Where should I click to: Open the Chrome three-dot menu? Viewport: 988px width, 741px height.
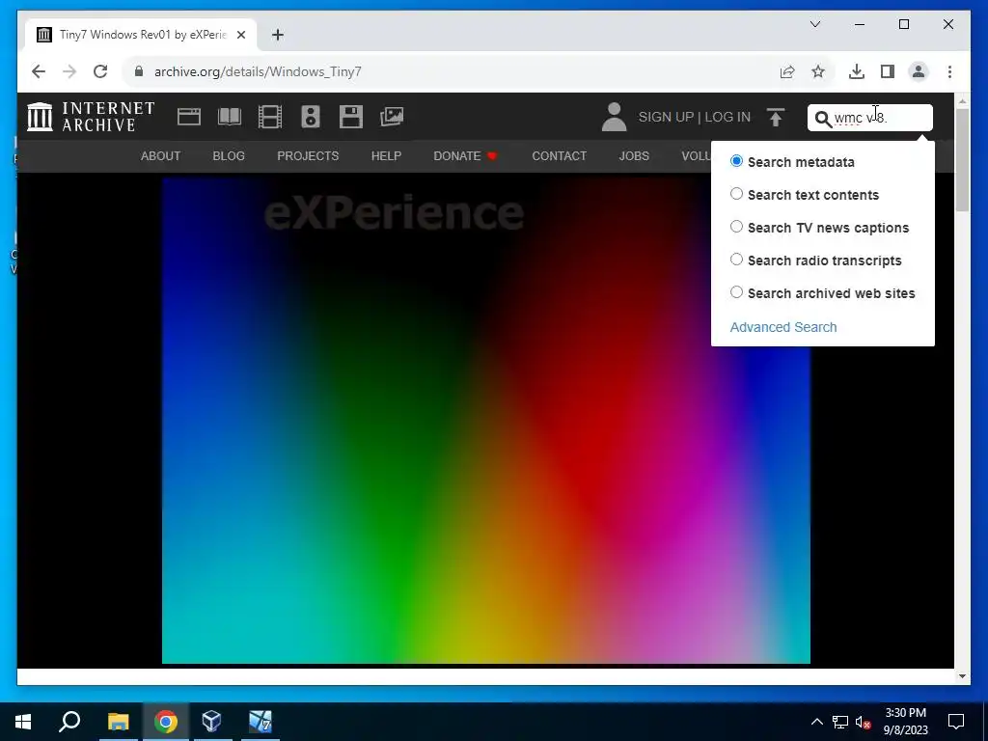[949, 71]
